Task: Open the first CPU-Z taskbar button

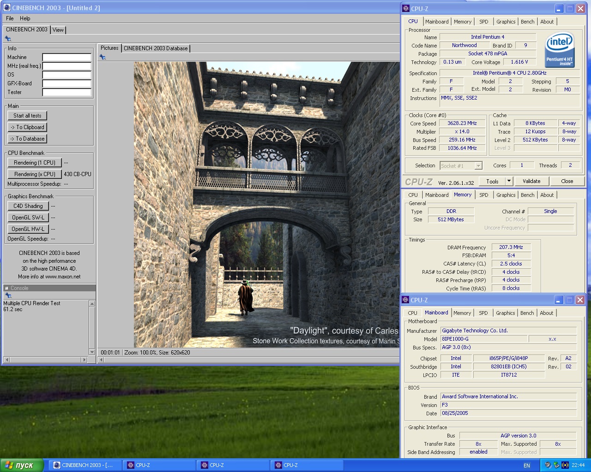Action: pyautogui.click(x=159, y=465)
